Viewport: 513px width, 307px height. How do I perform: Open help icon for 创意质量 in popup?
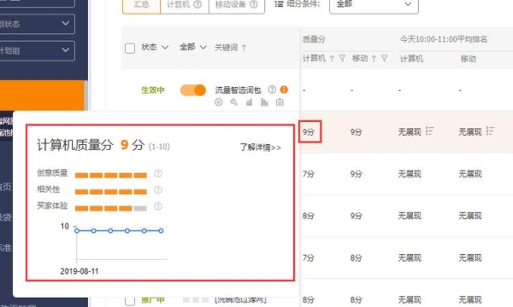[158, 173]
